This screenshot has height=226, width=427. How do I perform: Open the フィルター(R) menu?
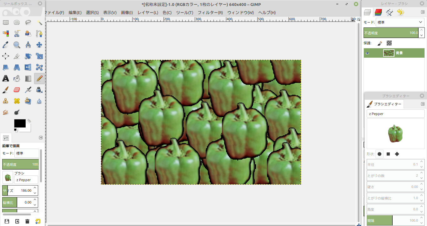pyautogui.click(x=210, y=12)
